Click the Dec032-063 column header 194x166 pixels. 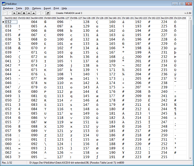point(11,18)
